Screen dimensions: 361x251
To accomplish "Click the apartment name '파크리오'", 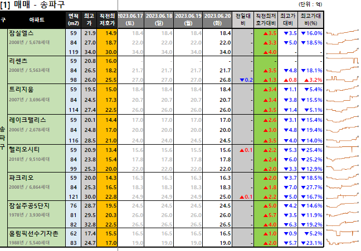I will (x=21, y=178).
